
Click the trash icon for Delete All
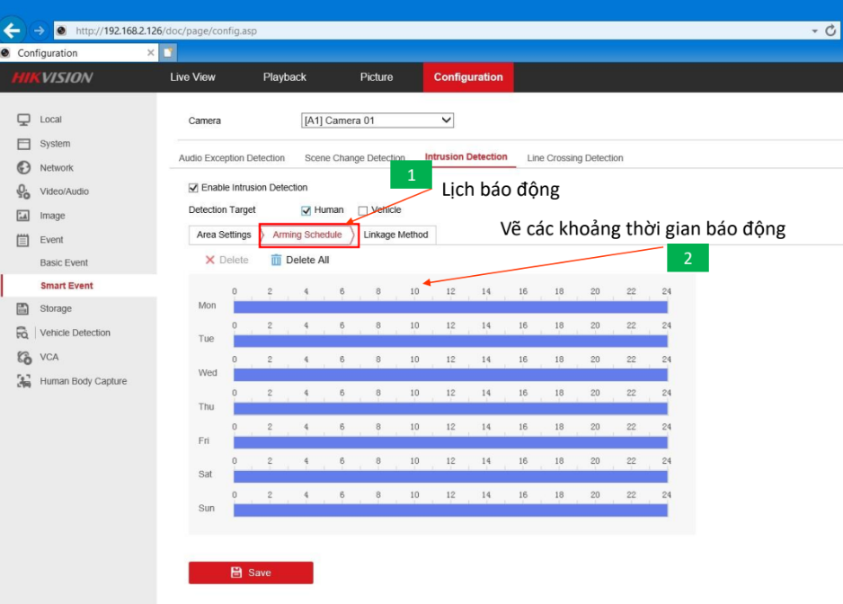click(276, 260)
